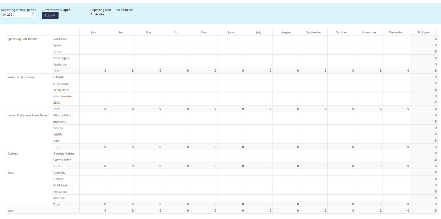Viewport: 441px width, 219px height.
Task: Click the Full year column header
Action: pyautogui.click(x=424, y=32)
